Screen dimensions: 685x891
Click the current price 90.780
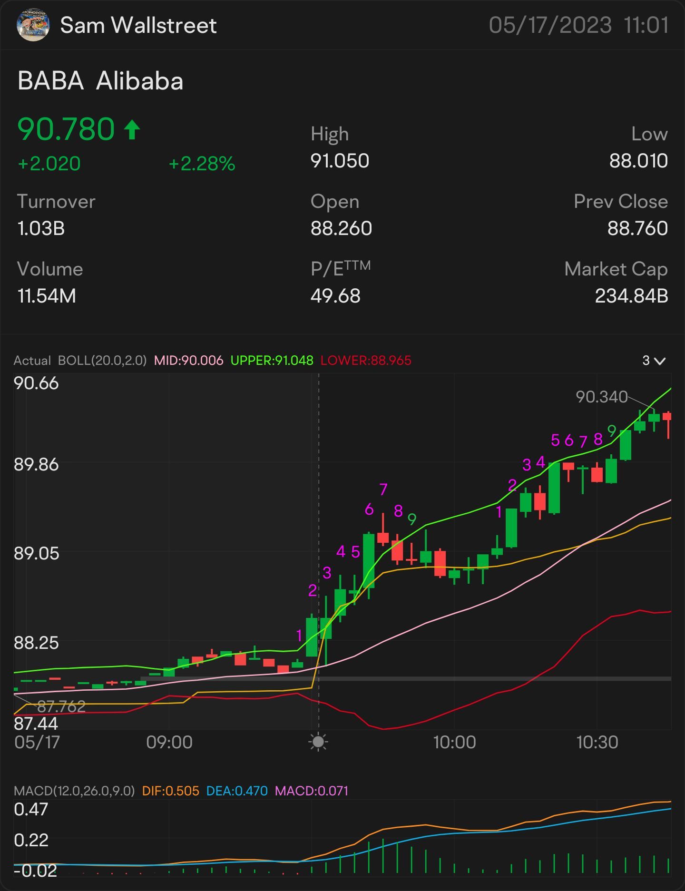[66, 129]
